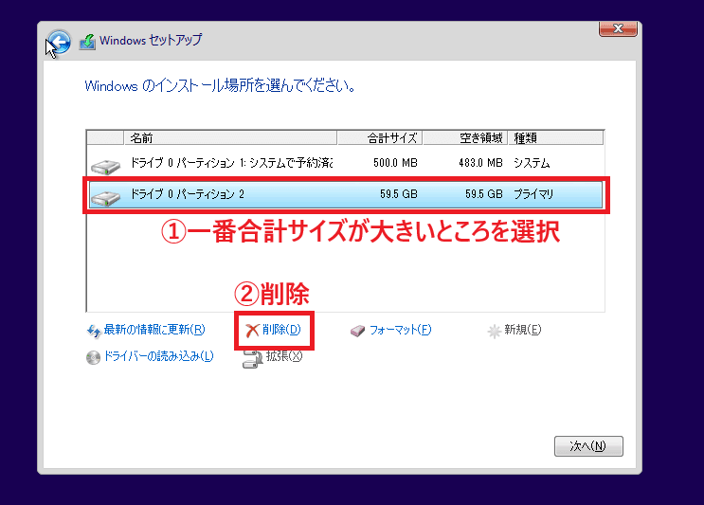Delete partition with 削除(D) link
704x505 pixels.
[x=281, y=330]
